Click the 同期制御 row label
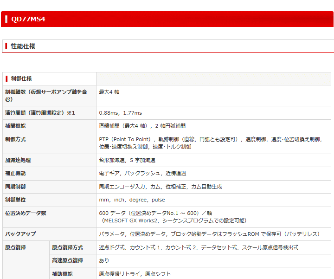Image resolution: width=334 pixels, height=279 pixels. click(x=15, y=187)
